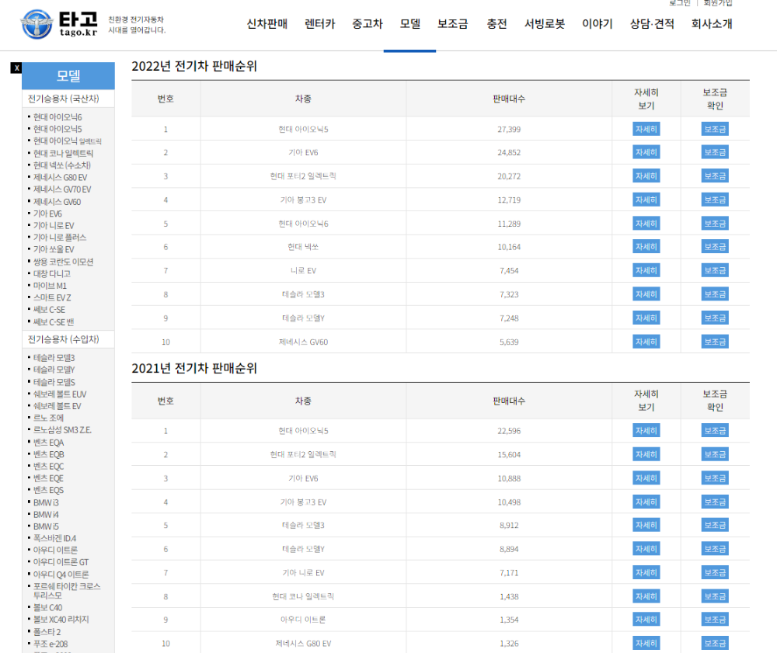Screen dimensions: 777x653
Task: Open 대창 다니고 sidebar link
Action: pos(51,273)
